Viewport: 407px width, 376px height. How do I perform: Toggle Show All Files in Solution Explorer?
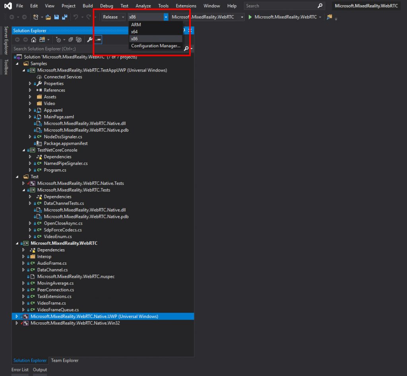point(79,40)
